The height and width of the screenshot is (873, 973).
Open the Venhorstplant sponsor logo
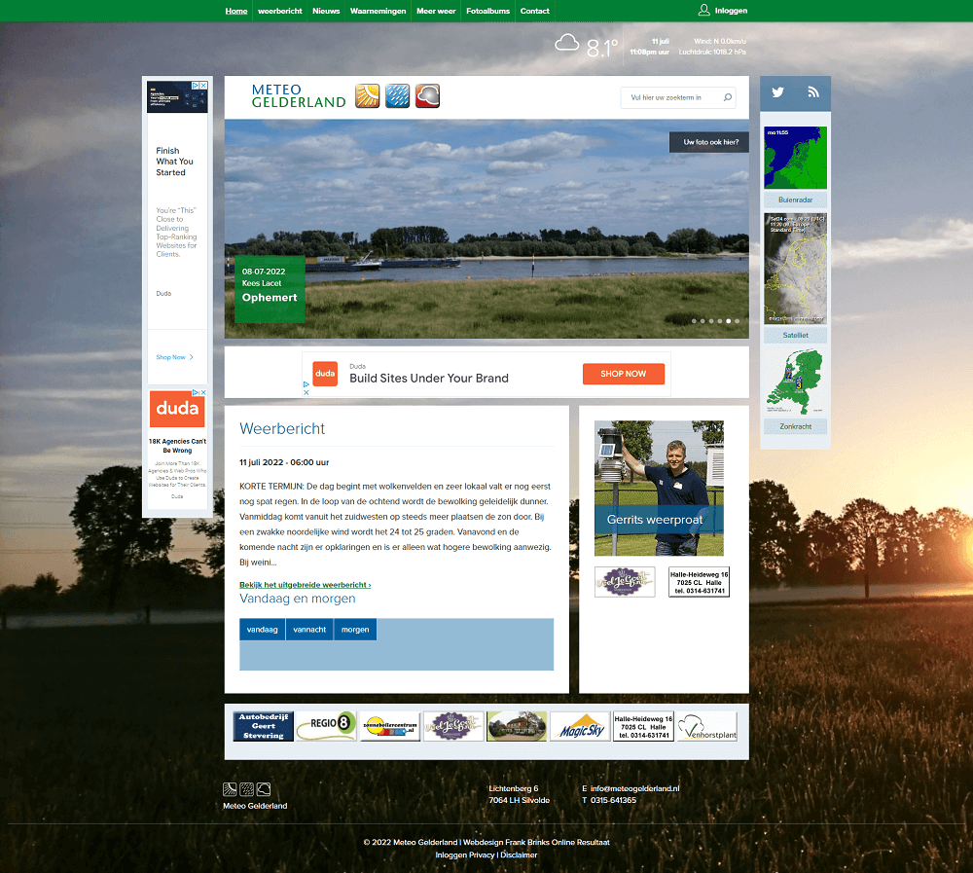[706, 726]
